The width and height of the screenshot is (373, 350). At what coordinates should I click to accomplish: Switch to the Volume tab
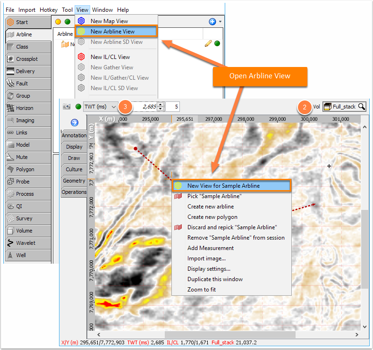click(x=28, y=231)
